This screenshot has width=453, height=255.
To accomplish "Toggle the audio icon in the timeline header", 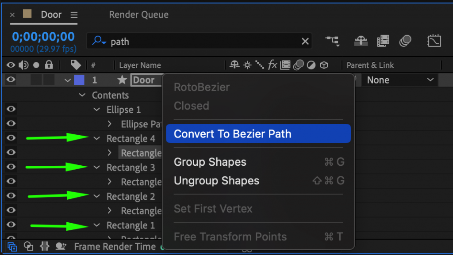I will click(x=23, y=65).
